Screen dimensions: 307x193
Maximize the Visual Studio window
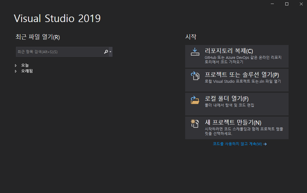[287, 4]
